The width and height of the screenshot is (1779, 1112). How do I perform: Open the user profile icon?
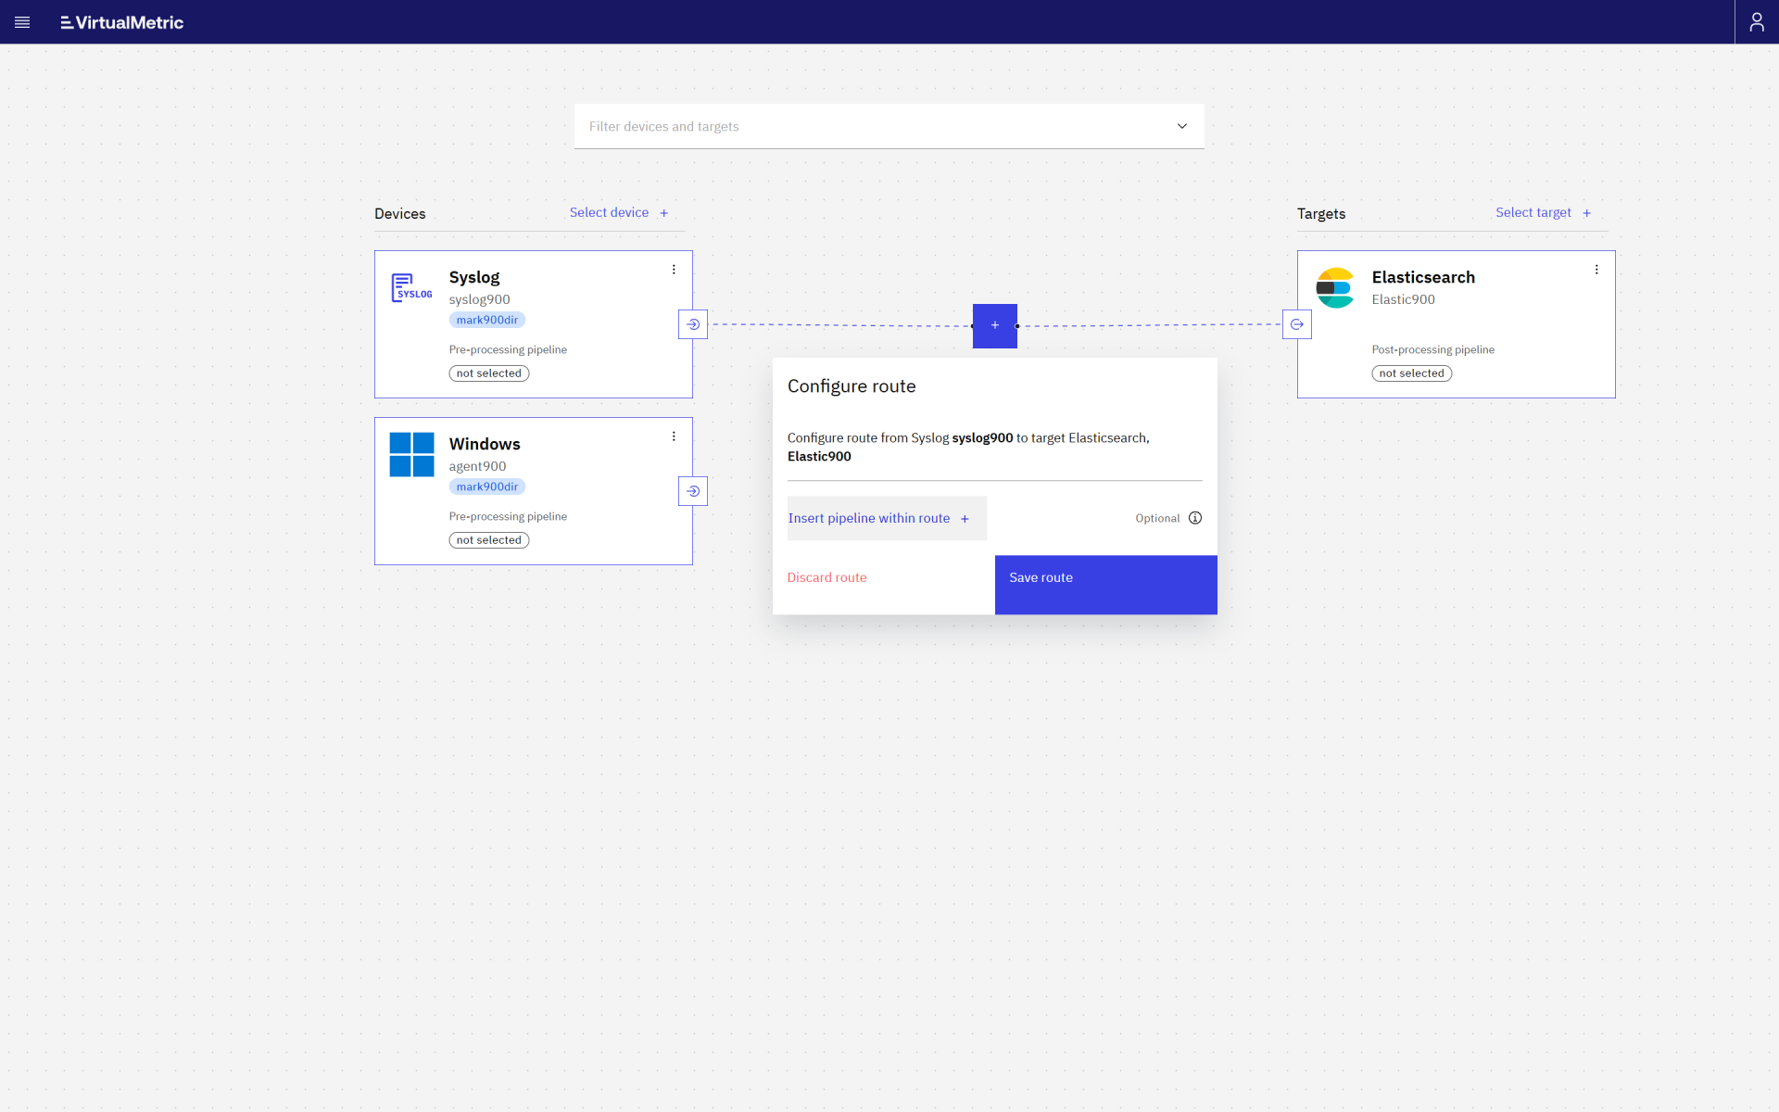[x=1757, y=20]
